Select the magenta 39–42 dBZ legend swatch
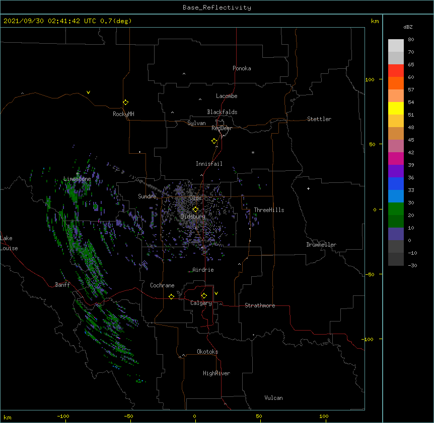 (396, 158)
